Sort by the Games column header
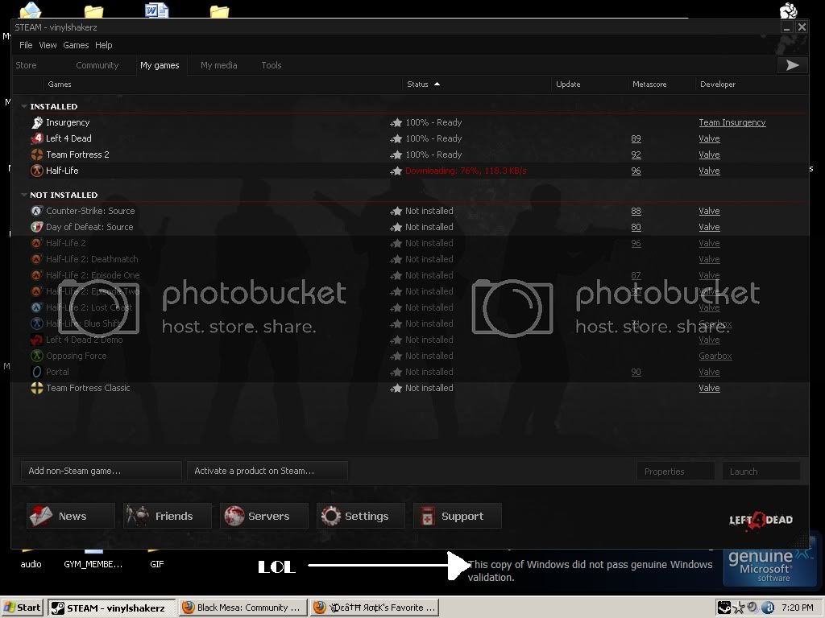 (x=60, y=84)
